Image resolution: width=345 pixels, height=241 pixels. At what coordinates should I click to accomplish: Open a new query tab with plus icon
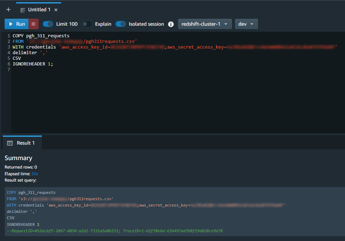8,10
